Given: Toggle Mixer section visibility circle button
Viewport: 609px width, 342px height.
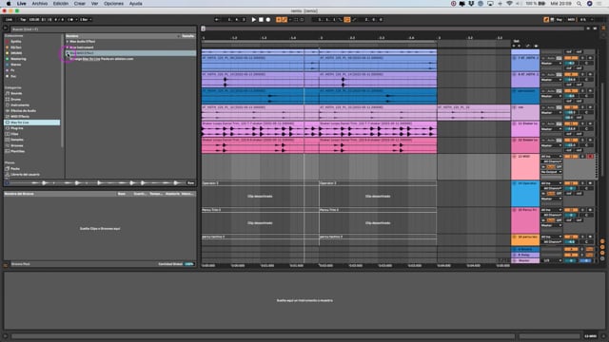Looking at the screenshot, I should click(x=602, y=253).
